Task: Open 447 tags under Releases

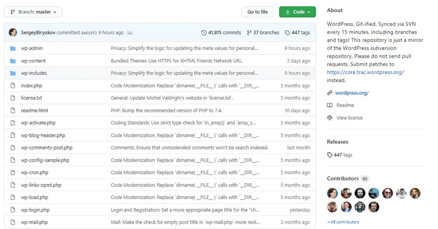Action: (x=343, y=155)
